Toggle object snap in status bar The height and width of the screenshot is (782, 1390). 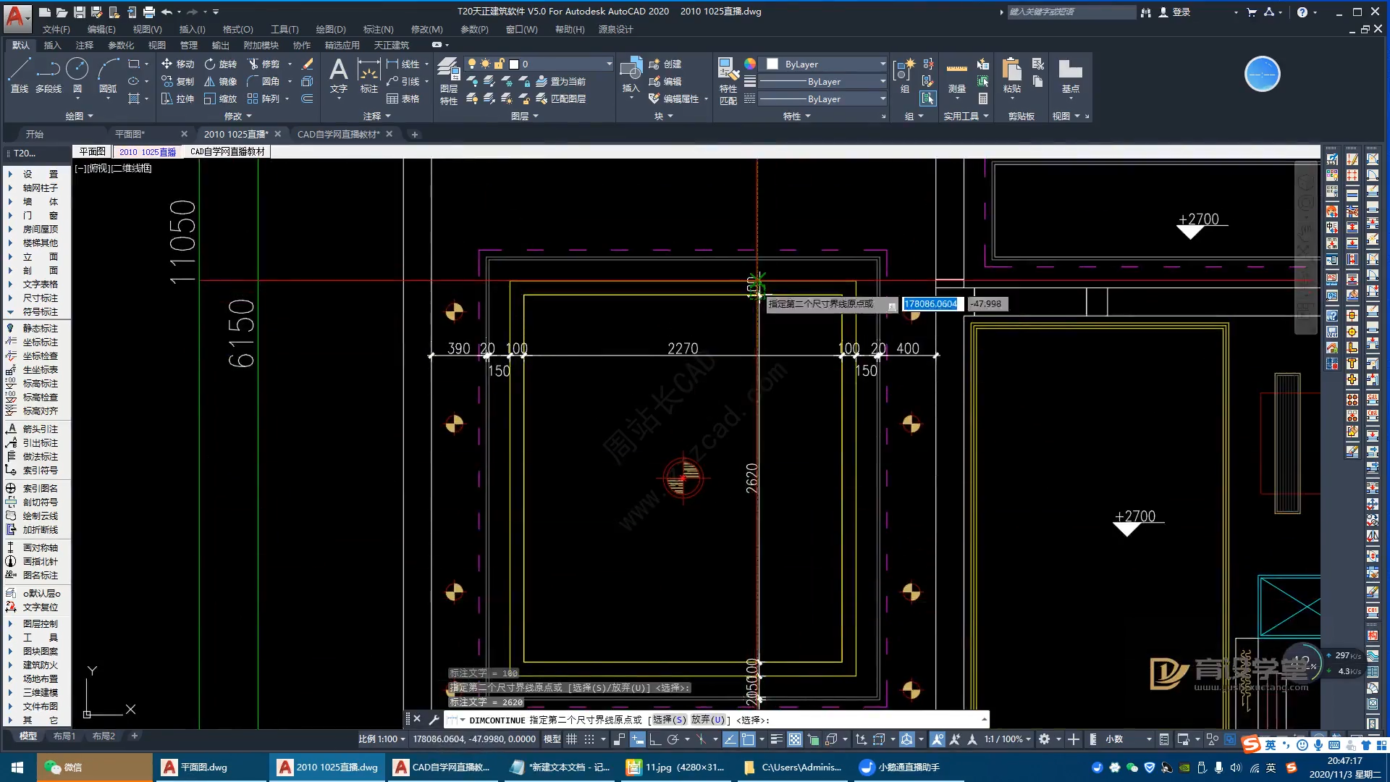point(748,739)
